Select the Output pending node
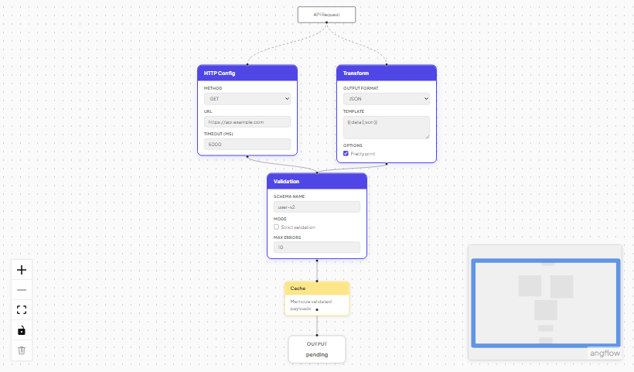 coord(316,350)
